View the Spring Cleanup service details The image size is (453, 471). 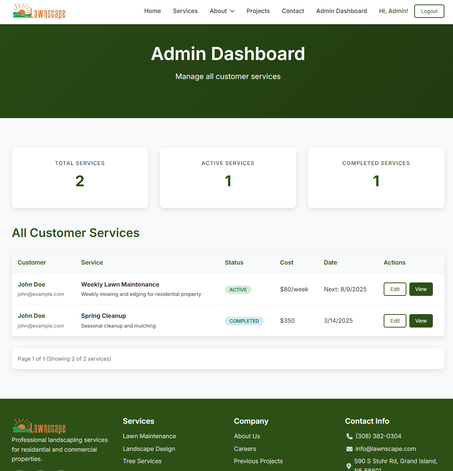(421, 321)
